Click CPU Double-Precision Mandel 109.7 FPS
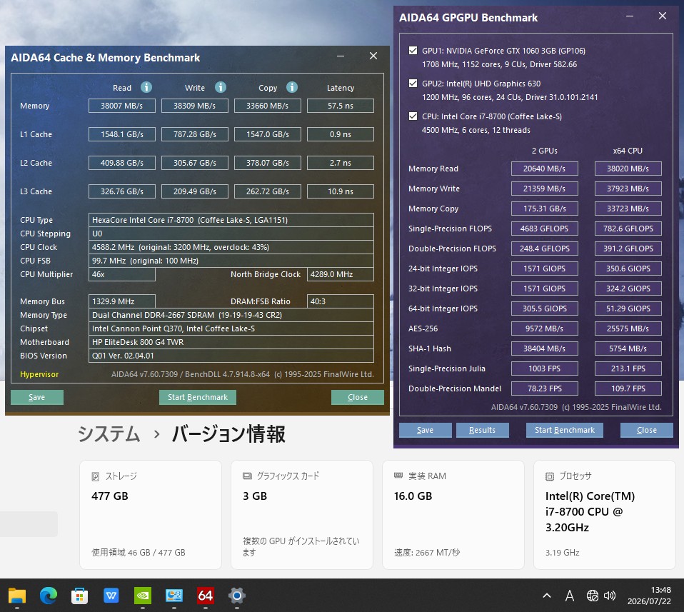 [628, 388]
